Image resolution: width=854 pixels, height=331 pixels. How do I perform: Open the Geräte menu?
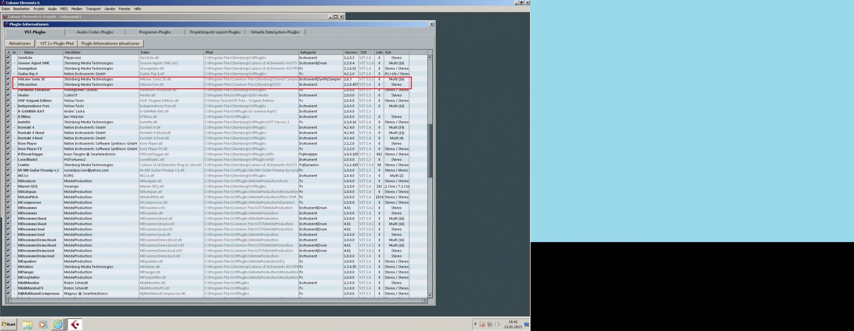pos(110,9)
